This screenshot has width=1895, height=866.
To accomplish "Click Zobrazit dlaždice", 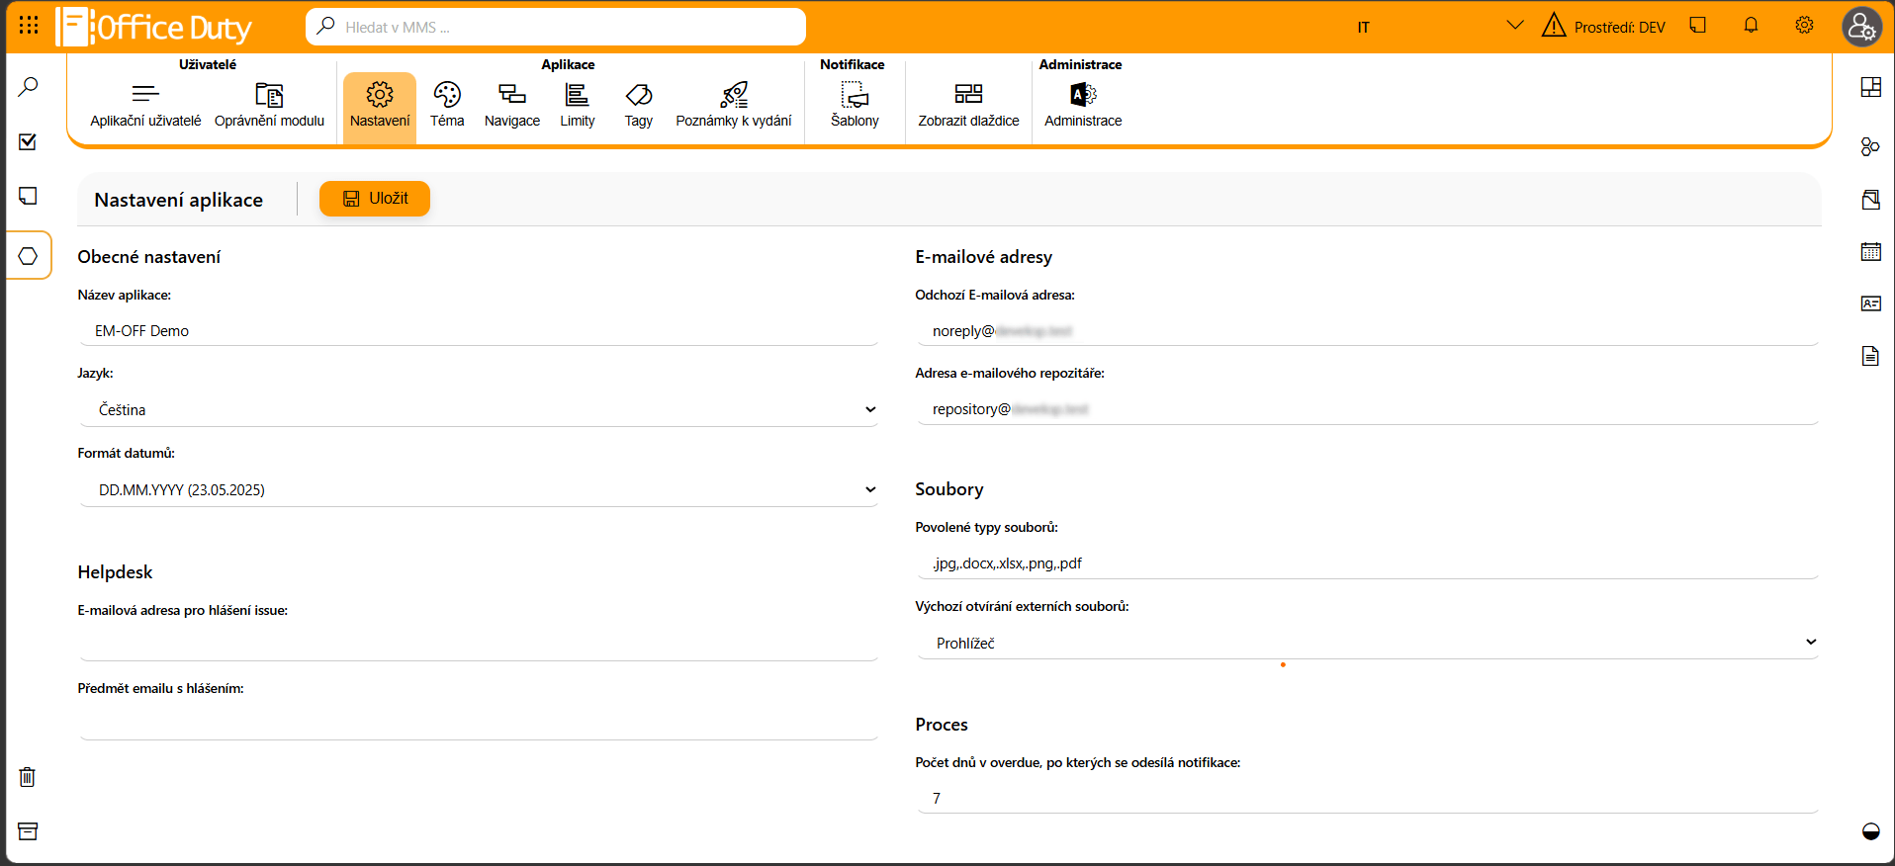I will coord(968,106).
